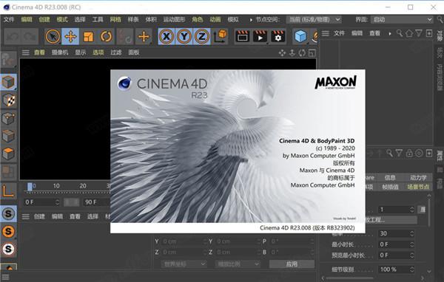Viewport: 444px width, 282px height.
Task: Enable Model mode in left toolbar
Action: pyautogui.click(x=8, y=82)
